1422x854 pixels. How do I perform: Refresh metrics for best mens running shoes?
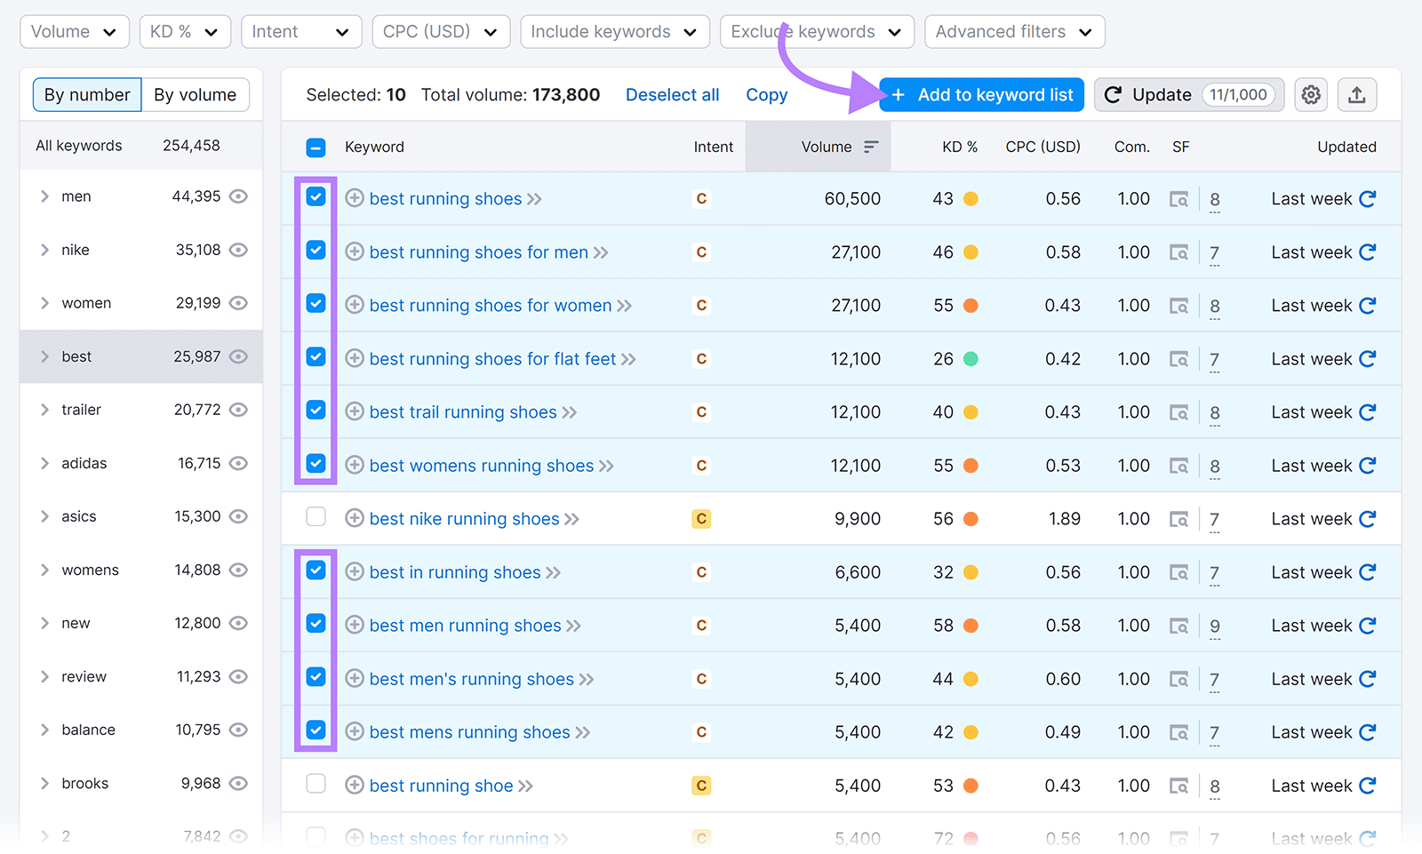(1368, 732)
